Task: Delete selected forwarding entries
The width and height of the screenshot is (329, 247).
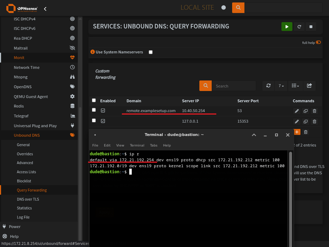Action: pos(306,132)
